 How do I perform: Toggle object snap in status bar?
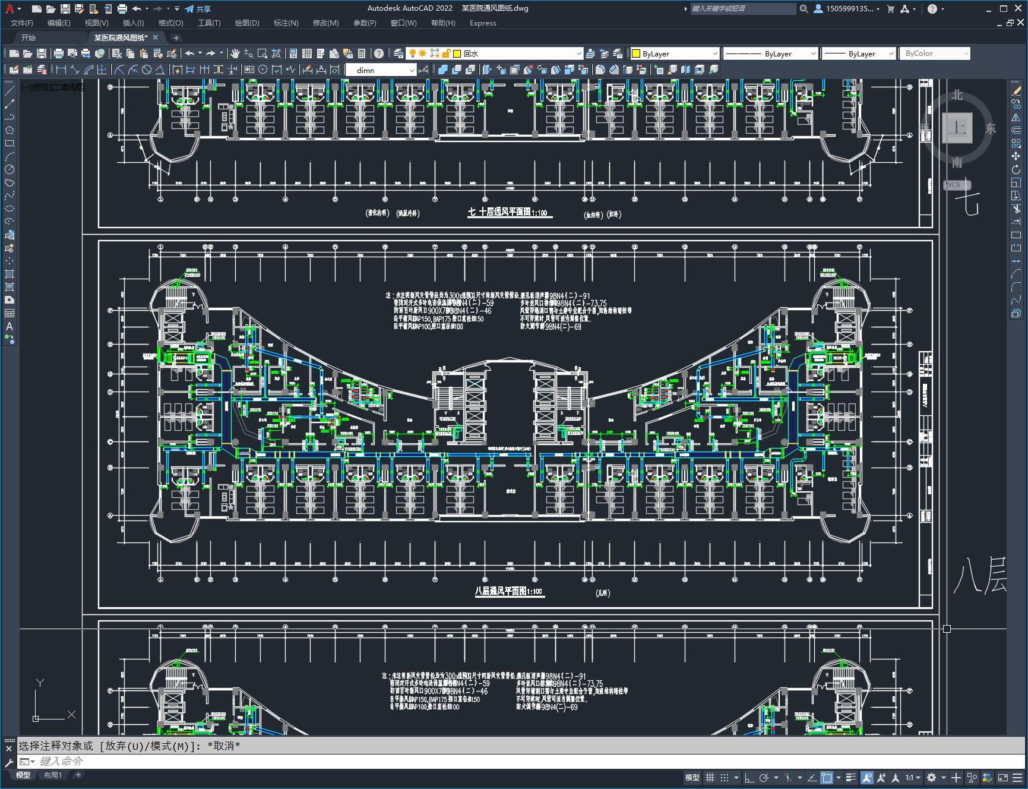point(827,777)
